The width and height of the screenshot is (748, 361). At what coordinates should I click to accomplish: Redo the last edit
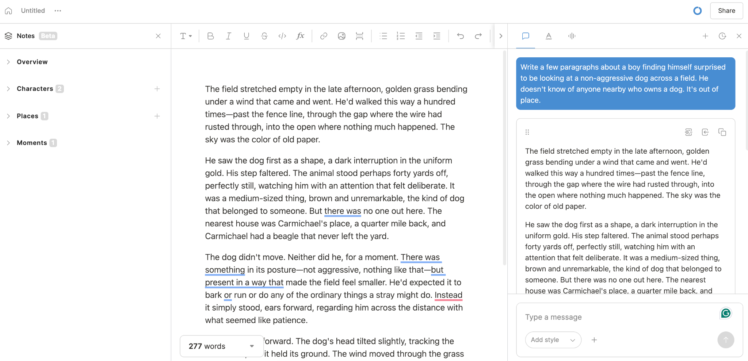point(478,36)
